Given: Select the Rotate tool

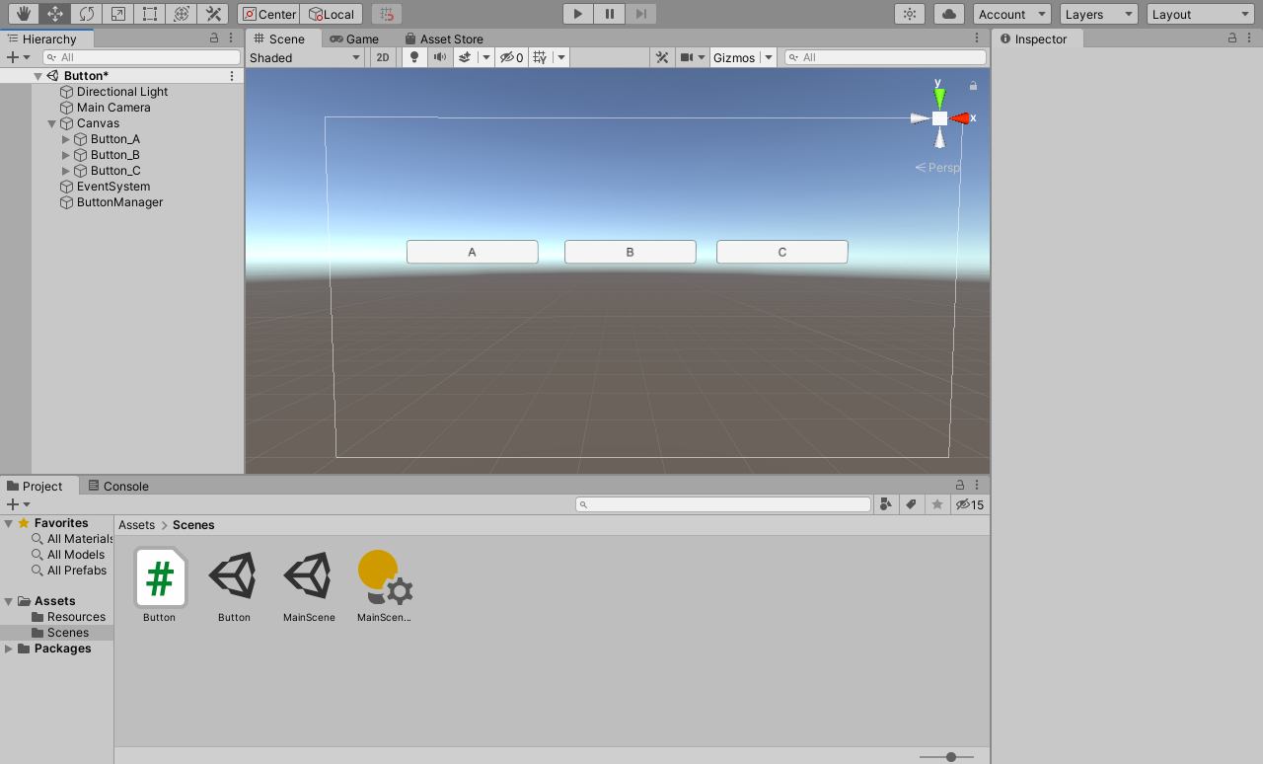Looking at the screenshot, I should pos(86,14).
